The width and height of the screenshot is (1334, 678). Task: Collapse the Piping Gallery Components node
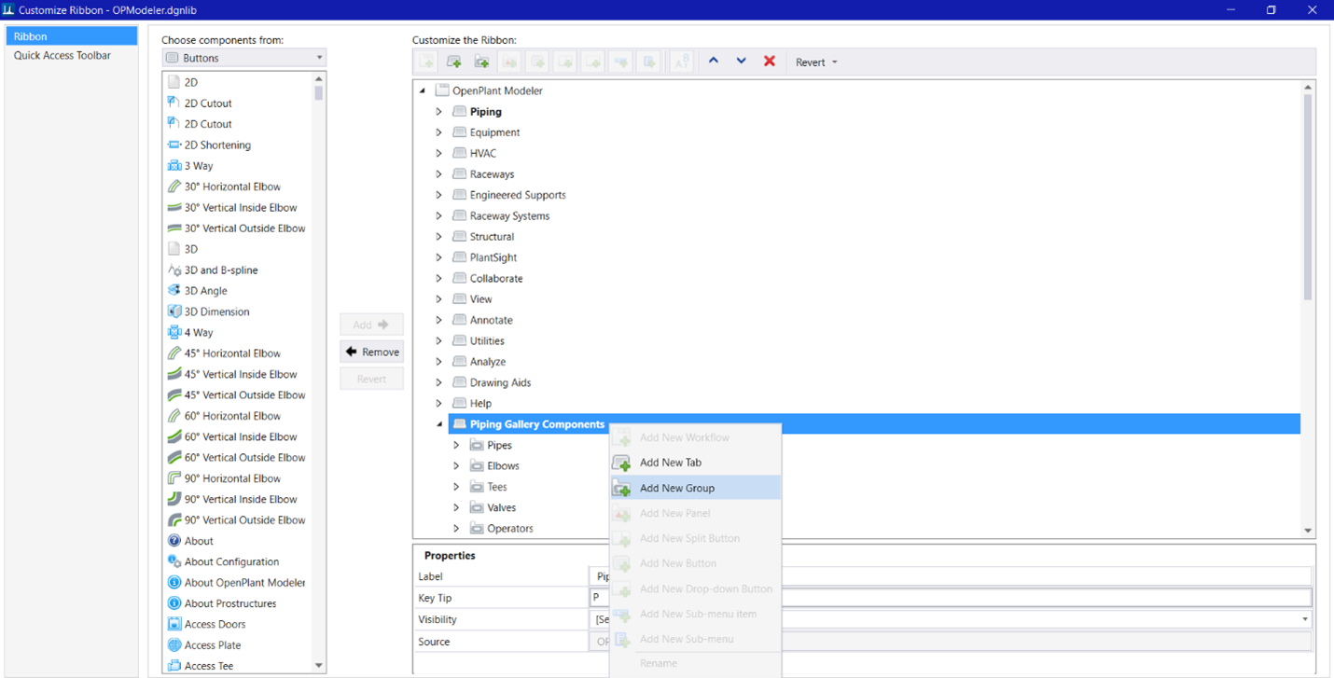point(439,424)
